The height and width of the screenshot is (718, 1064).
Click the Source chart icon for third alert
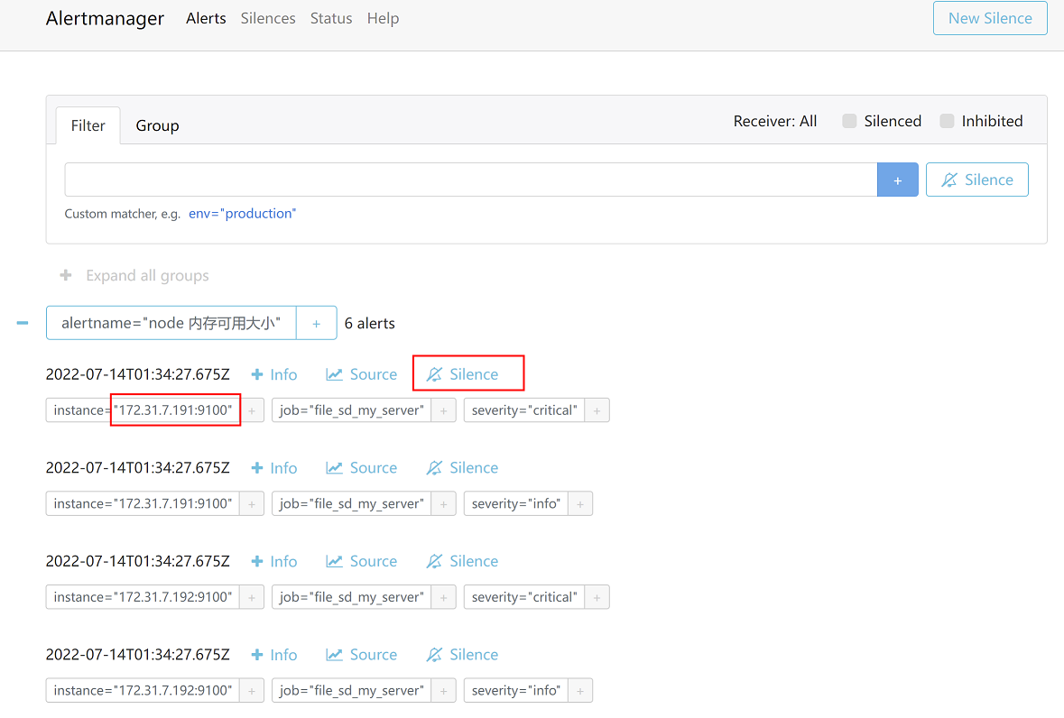coord(335,561)
